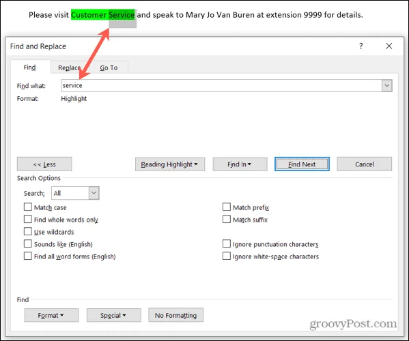
Task: Enable the Match case checkbox
Action: [x=27, y=207]
